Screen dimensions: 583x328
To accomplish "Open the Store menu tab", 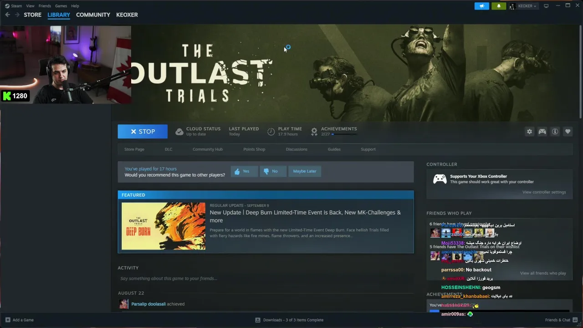I will coord(33,15).
